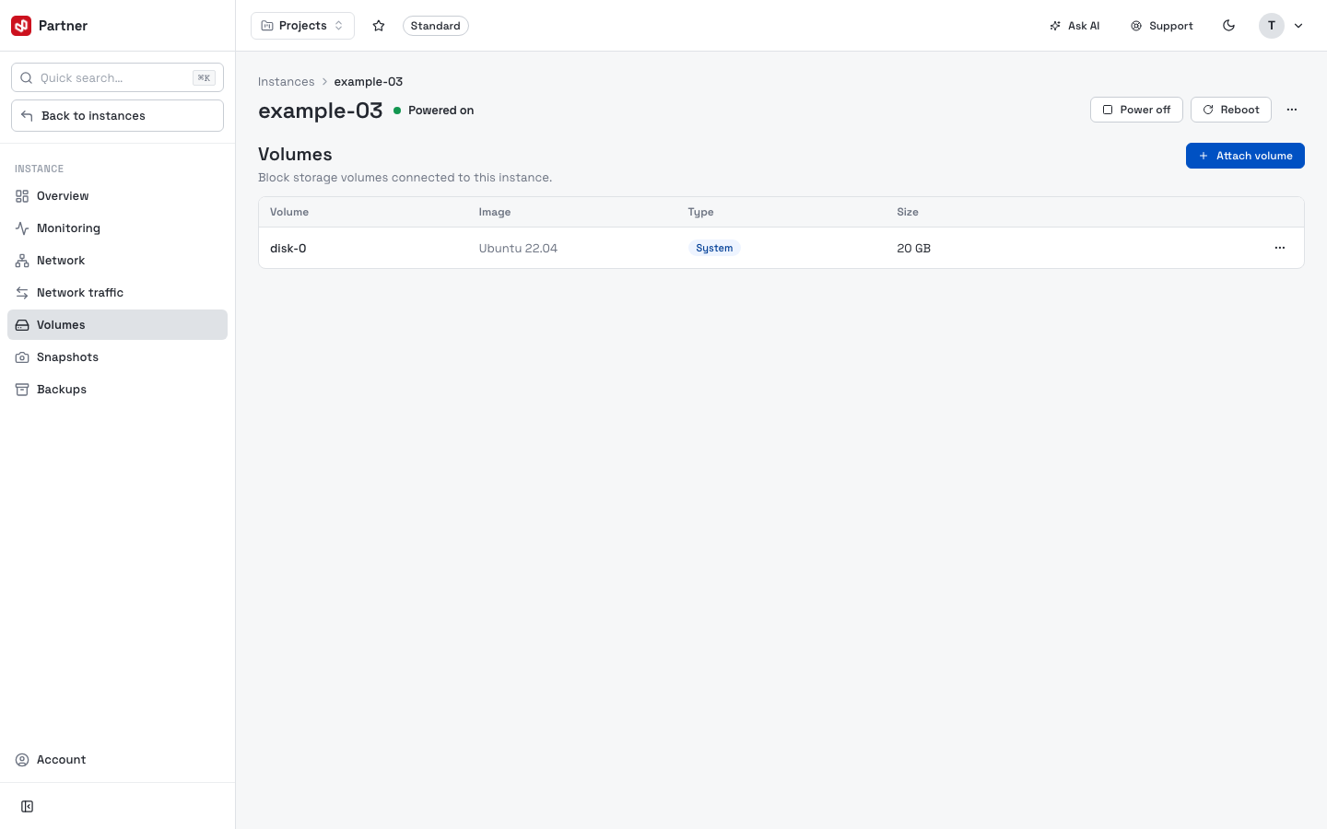Open the Overview section
The width and height of the screenshot is (1327, 829).
117,196
